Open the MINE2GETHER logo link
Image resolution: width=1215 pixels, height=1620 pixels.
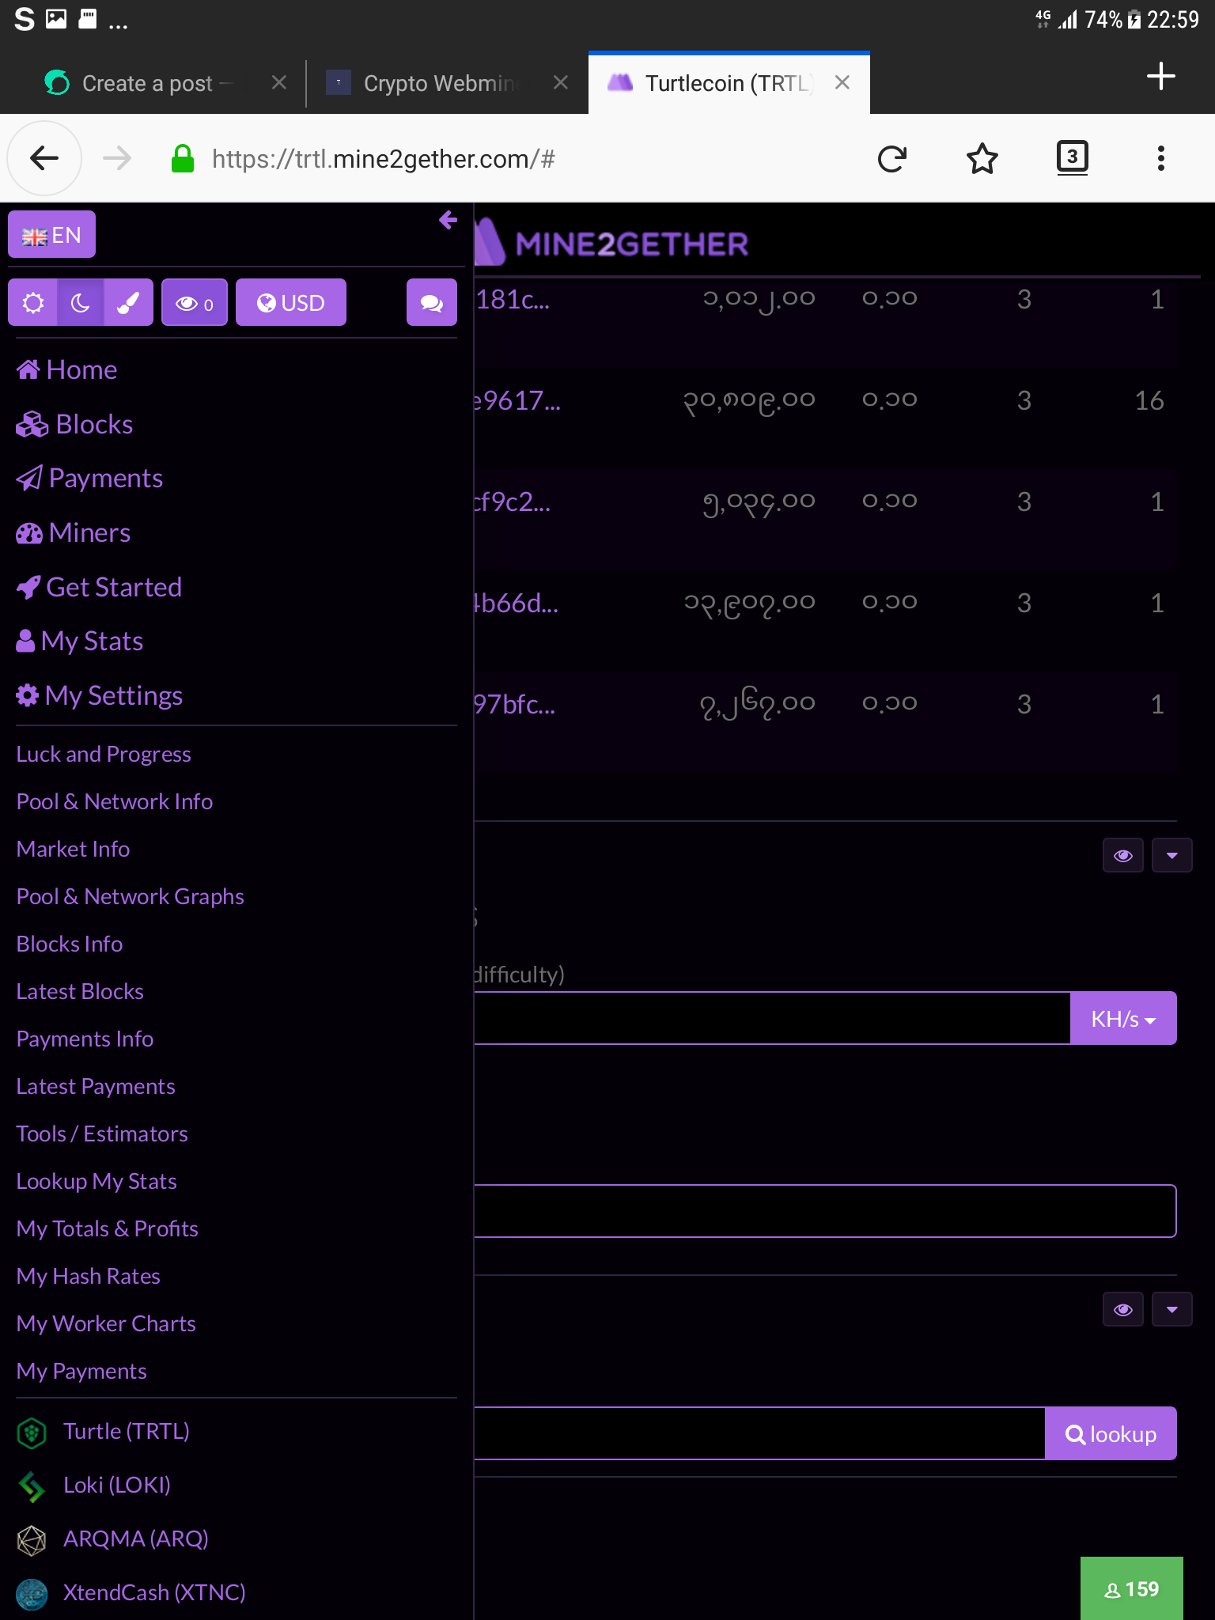(611, 242)
